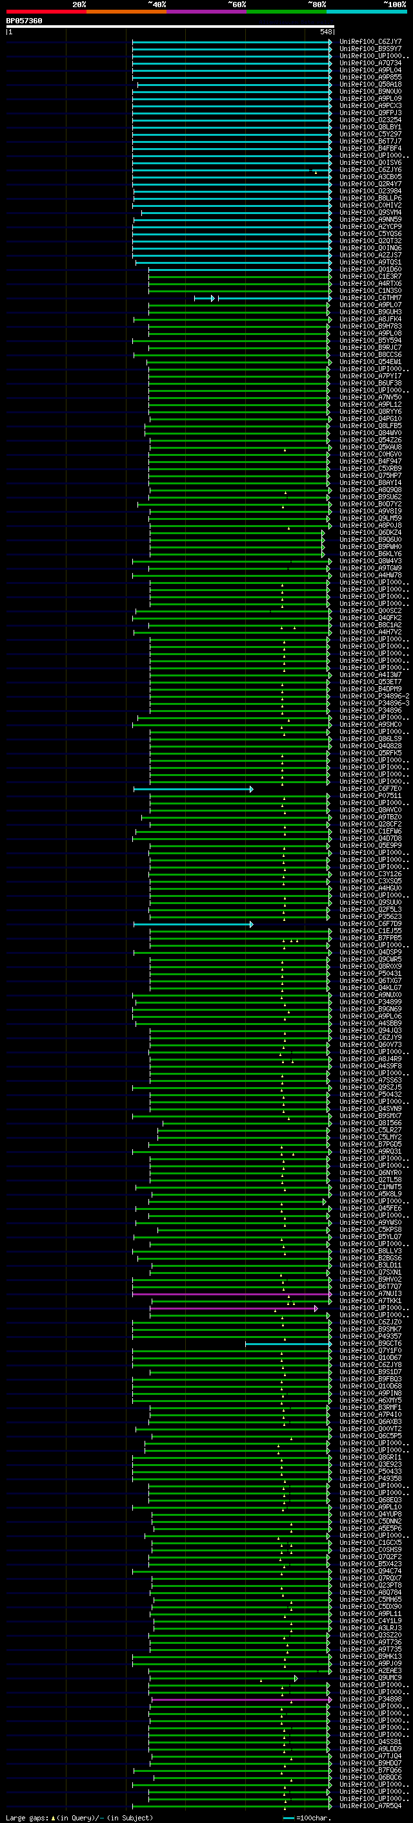Click hit UniRef100_A9PCX3
413x1823 pixels.
[x=370, y=105]
